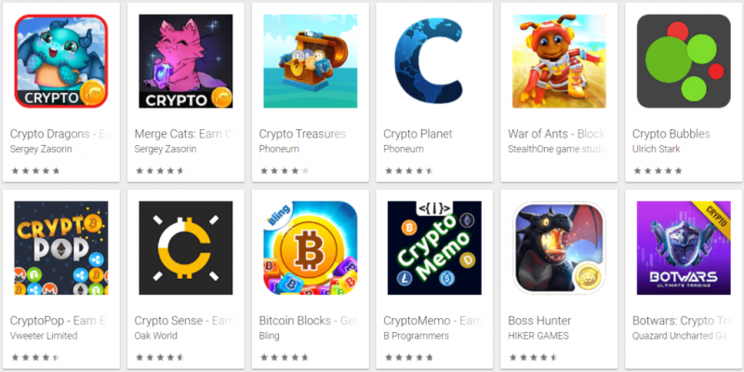Click the Ulrich Stark developer name
This screenshot has width=744, height=372.
point(657,149)
